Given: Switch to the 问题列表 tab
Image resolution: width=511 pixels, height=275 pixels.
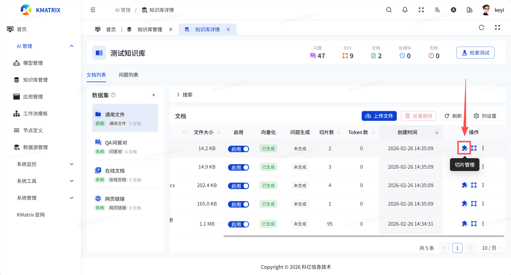Looking at the screenshot, I should point(128,75).
